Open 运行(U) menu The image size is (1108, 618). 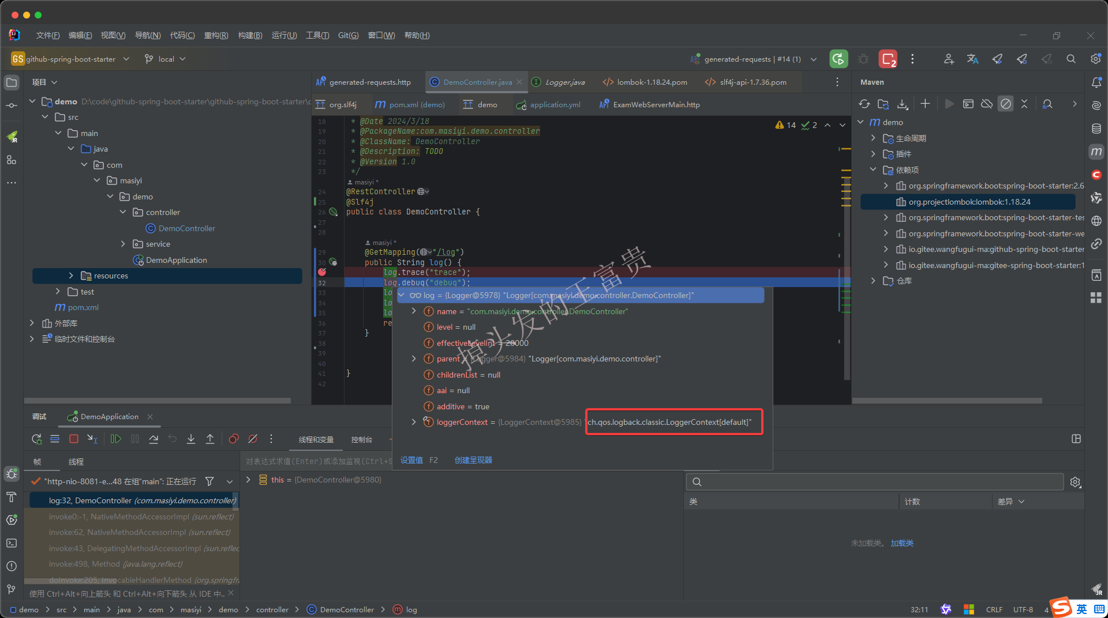(284, 35)
